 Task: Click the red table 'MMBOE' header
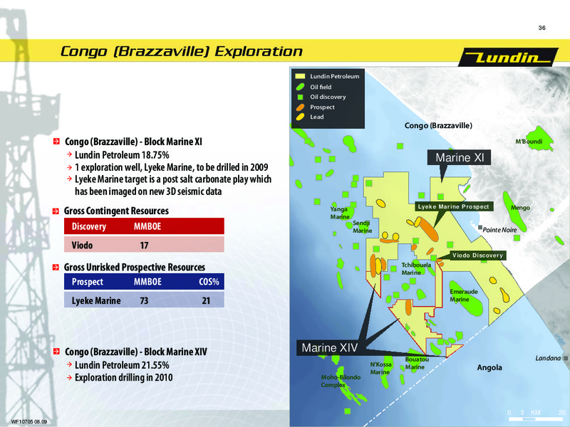pos(147,226)
